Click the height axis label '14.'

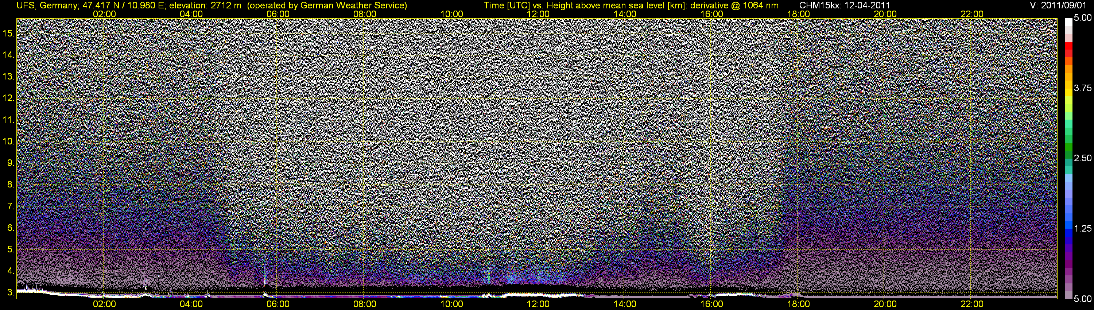coord(8,55)
